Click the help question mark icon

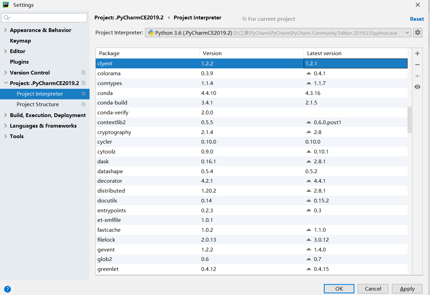[7, 289]
